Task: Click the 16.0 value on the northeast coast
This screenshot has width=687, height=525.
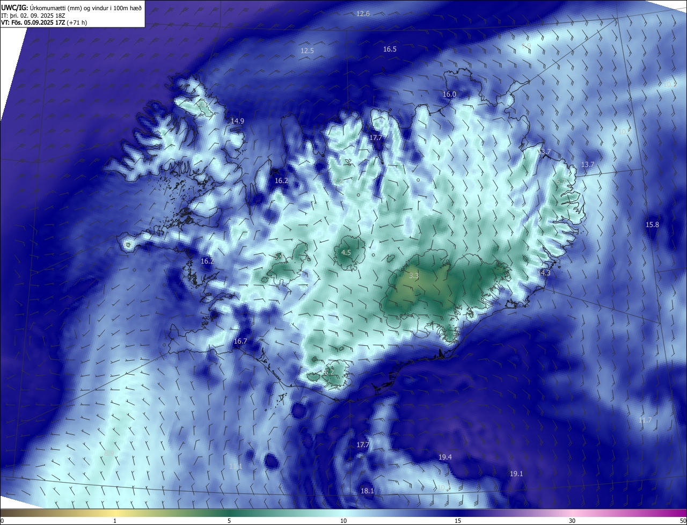Action: [x=449, y=94]
